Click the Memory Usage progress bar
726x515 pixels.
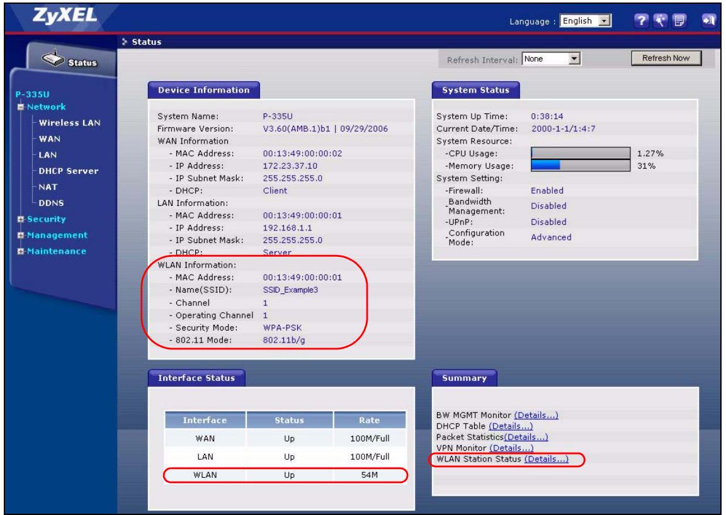coord(580,166)
